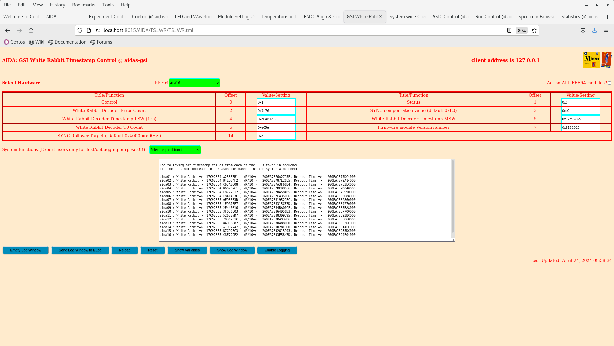
Task: Click the TCL logo image
Action: coord(607,60)
